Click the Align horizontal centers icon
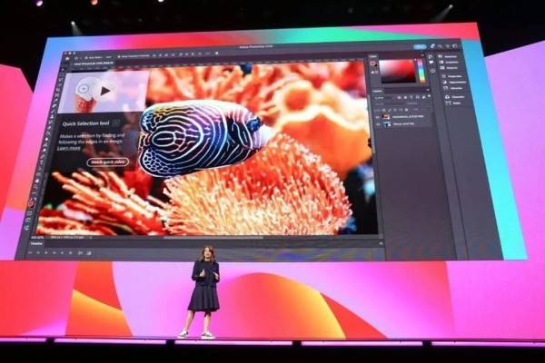This screenshot has width=545, height=363. tap(160, 55)
